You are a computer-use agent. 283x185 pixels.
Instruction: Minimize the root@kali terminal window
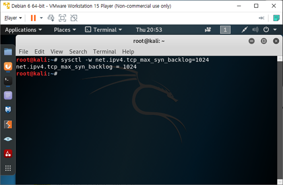pyautogui.click(x=252, y=41)
